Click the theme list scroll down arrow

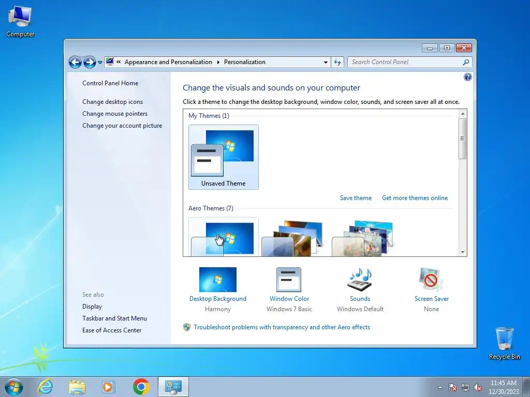point(463,252)
